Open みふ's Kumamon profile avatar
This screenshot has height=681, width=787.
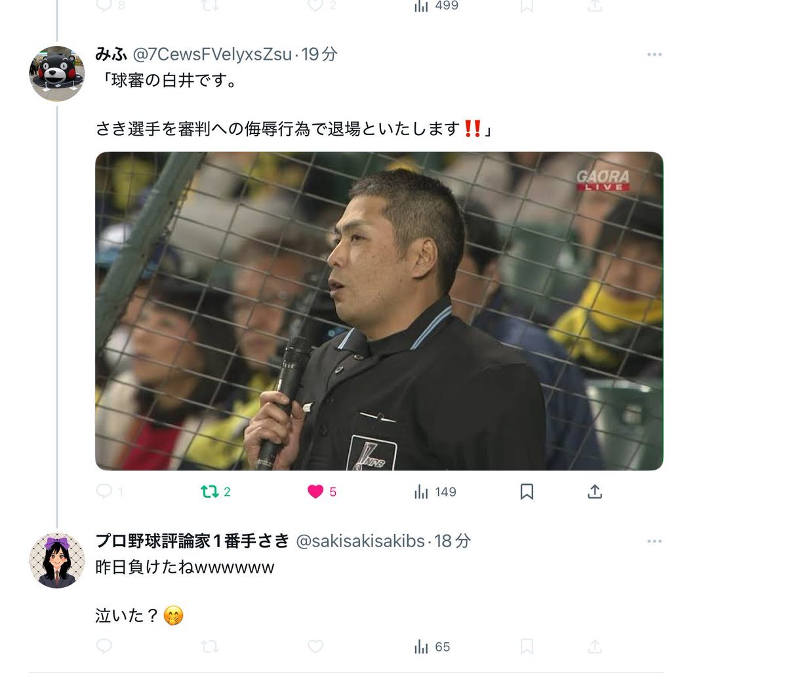click(x=57, y=73)
